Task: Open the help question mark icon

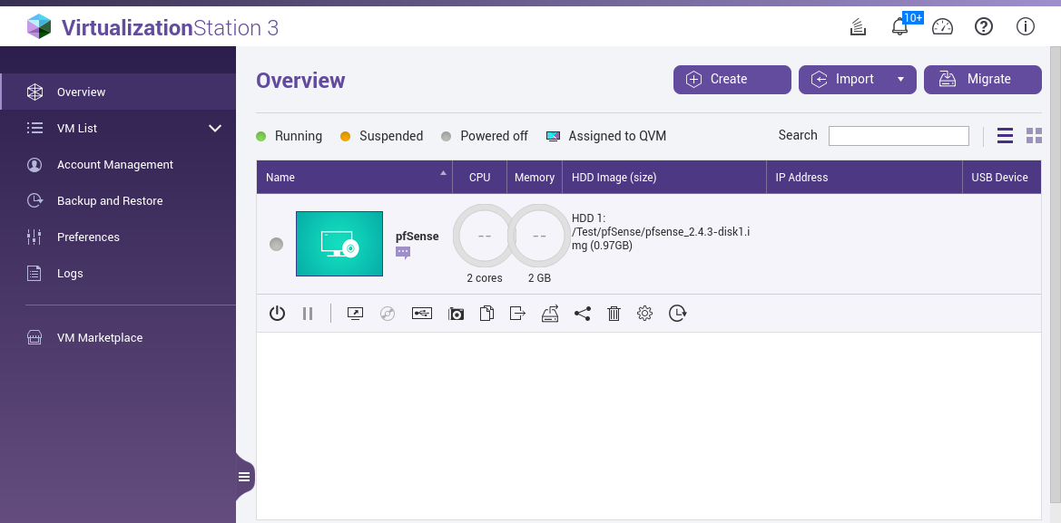Action: [x=983, y=27]
